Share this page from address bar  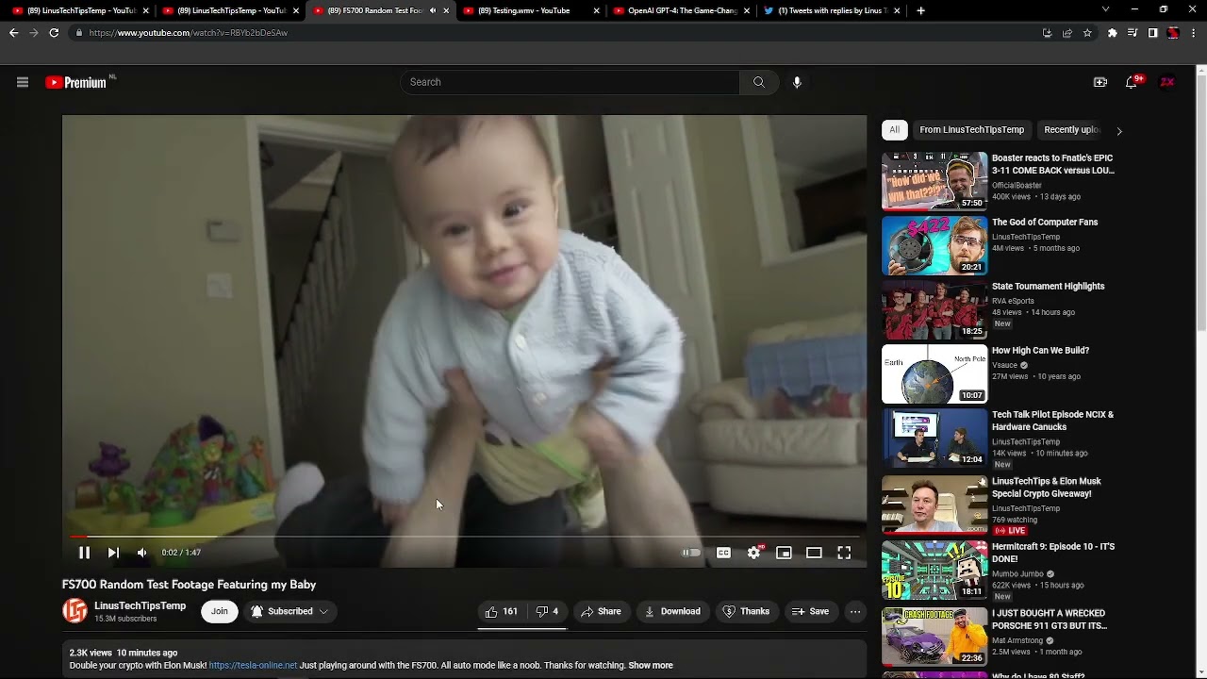click(1067, 32)
